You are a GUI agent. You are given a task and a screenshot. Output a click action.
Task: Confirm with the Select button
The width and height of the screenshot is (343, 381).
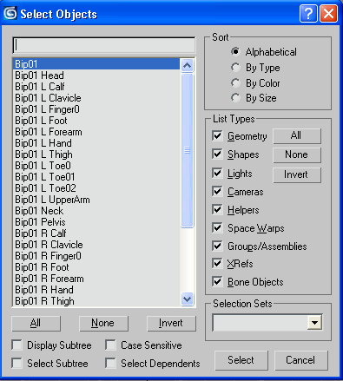click(x=241, y=360)
